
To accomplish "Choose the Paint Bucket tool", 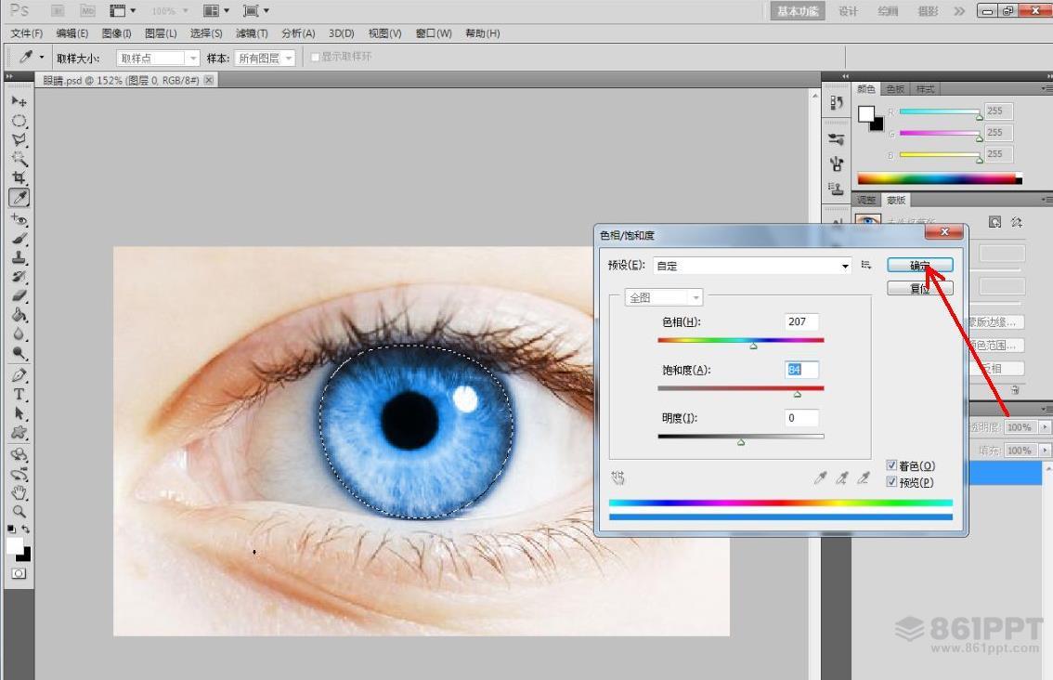I will pos(19,315).
